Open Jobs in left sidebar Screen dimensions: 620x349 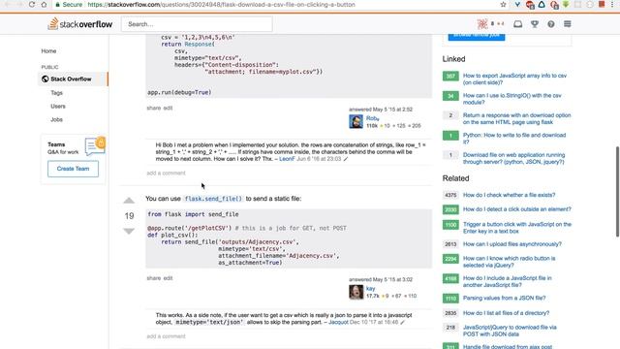pos(56,119)
